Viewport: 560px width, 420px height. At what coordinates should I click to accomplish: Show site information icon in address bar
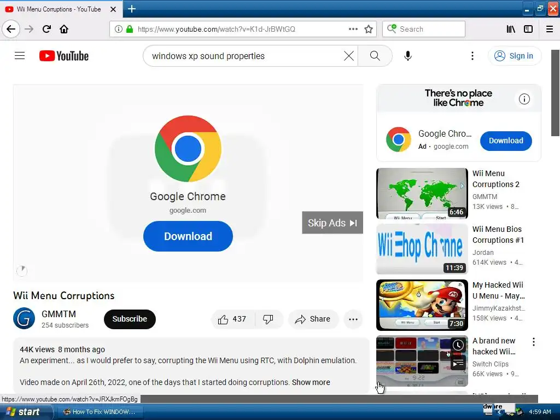click(x=119, y=29)
